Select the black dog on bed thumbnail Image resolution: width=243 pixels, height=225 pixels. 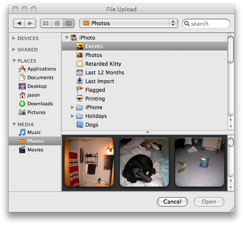(144, 162)
